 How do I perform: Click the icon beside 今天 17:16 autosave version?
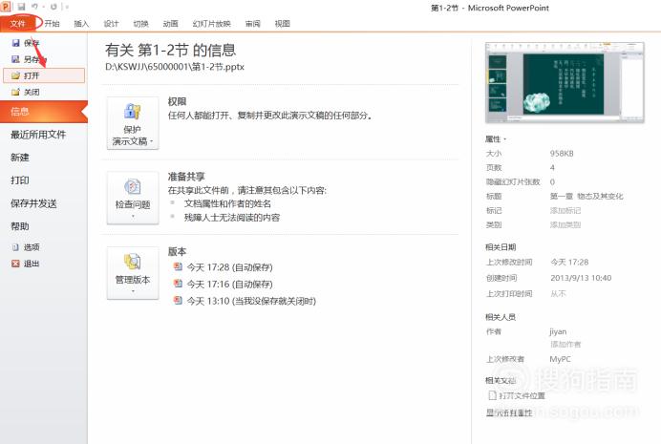point(178,284)
